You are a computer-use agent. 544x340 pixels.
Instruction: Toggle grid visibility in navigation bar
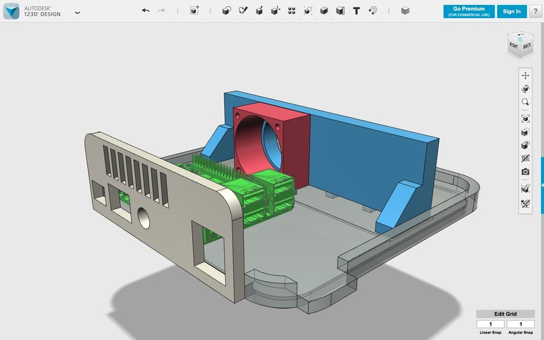point(525,158)
